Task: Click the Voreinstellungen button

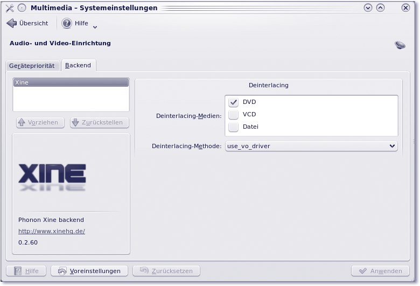Action: (x=89, y=271)
